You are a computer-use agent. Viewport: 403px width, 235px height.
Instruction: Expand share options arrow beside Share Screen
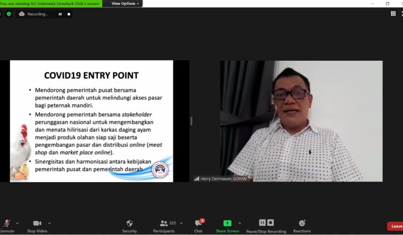239,223
